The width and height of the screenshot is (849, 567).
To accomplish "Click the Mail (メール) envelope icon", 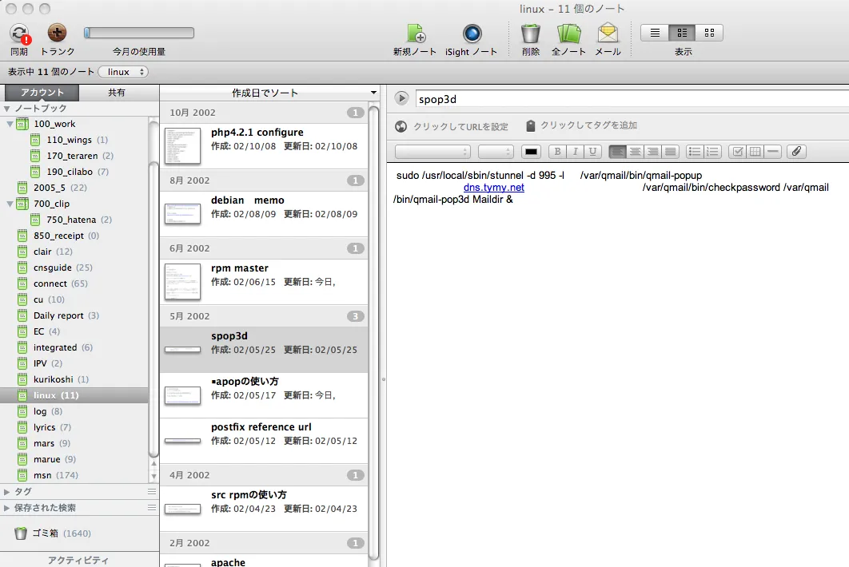I will 608,34.
